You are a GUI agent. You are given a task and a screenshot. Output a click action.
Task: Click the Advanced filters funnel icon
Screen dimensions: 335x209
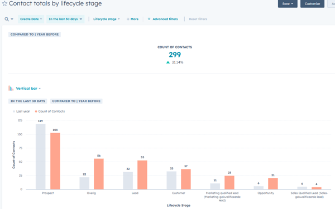[x=149, y=19]
